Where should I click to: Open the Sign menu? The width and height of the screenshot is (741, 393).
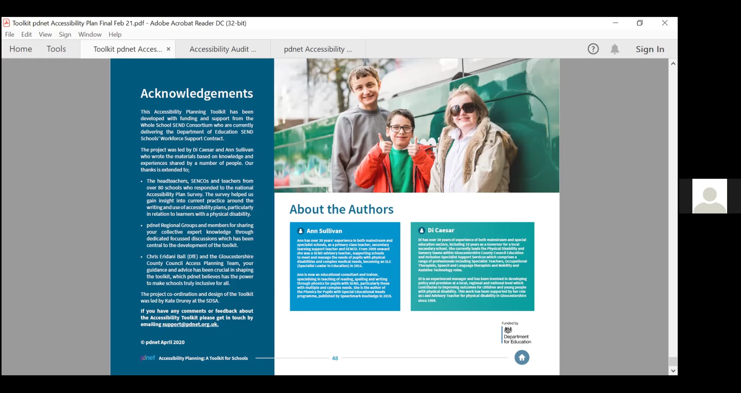tap(65, 35)
